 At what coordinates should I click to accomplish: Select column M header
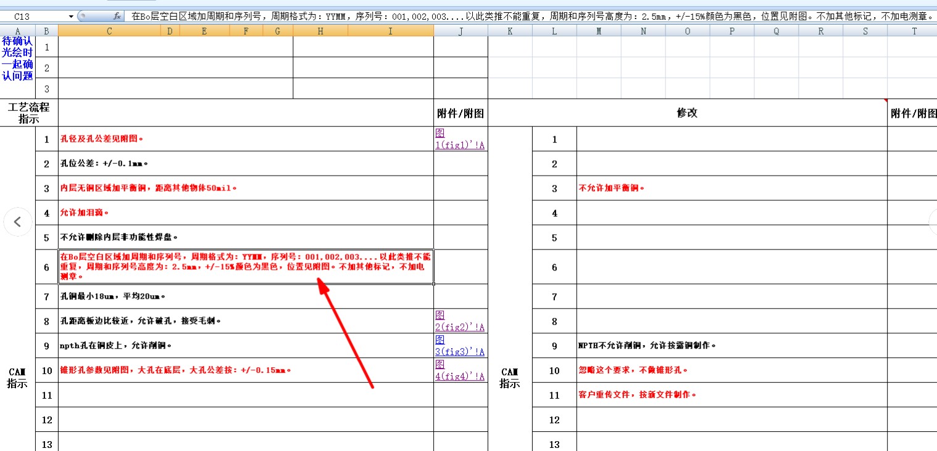[x=599, y=31]
